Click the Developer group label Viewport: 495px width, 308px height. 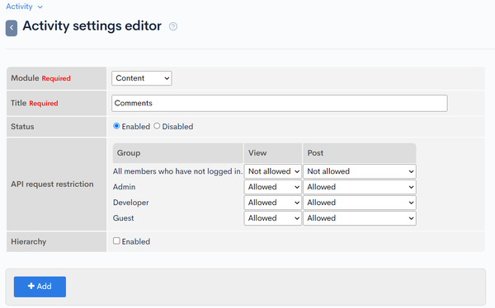130,203
